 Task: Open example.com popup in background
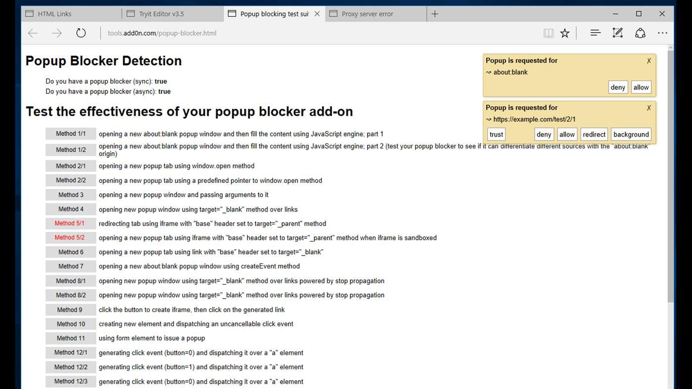pyautogui.click(x=631, y=134)
